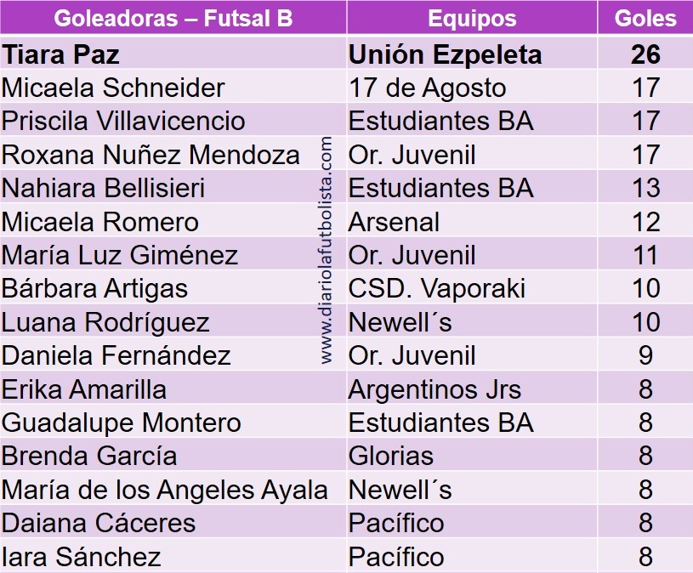The image size is (693, 573).
Task: Click the Micaela Schneider row name
Action: pyautogui.click(x=113, y=88)
